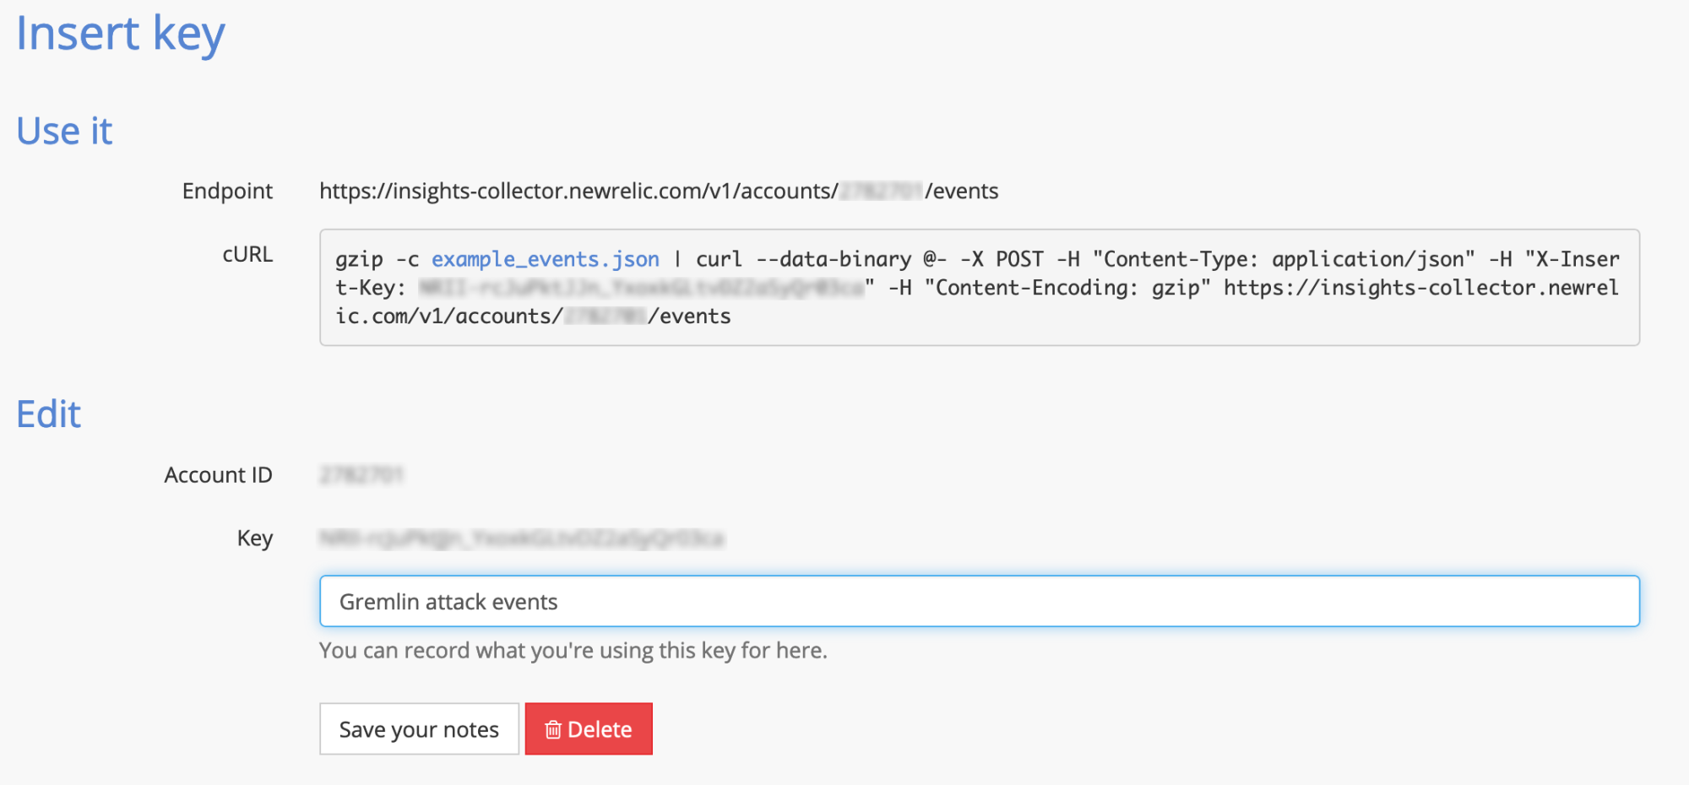The height and width of the screenshot is (785, 1689).
Task: Click the hint text about recording key usage
Action: pyautogui.click(x=573, y=650)
